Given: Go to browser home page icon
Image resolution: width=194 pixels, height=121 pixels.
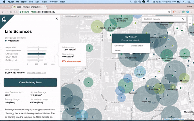Looking at the screenshot, I should 16,12.
